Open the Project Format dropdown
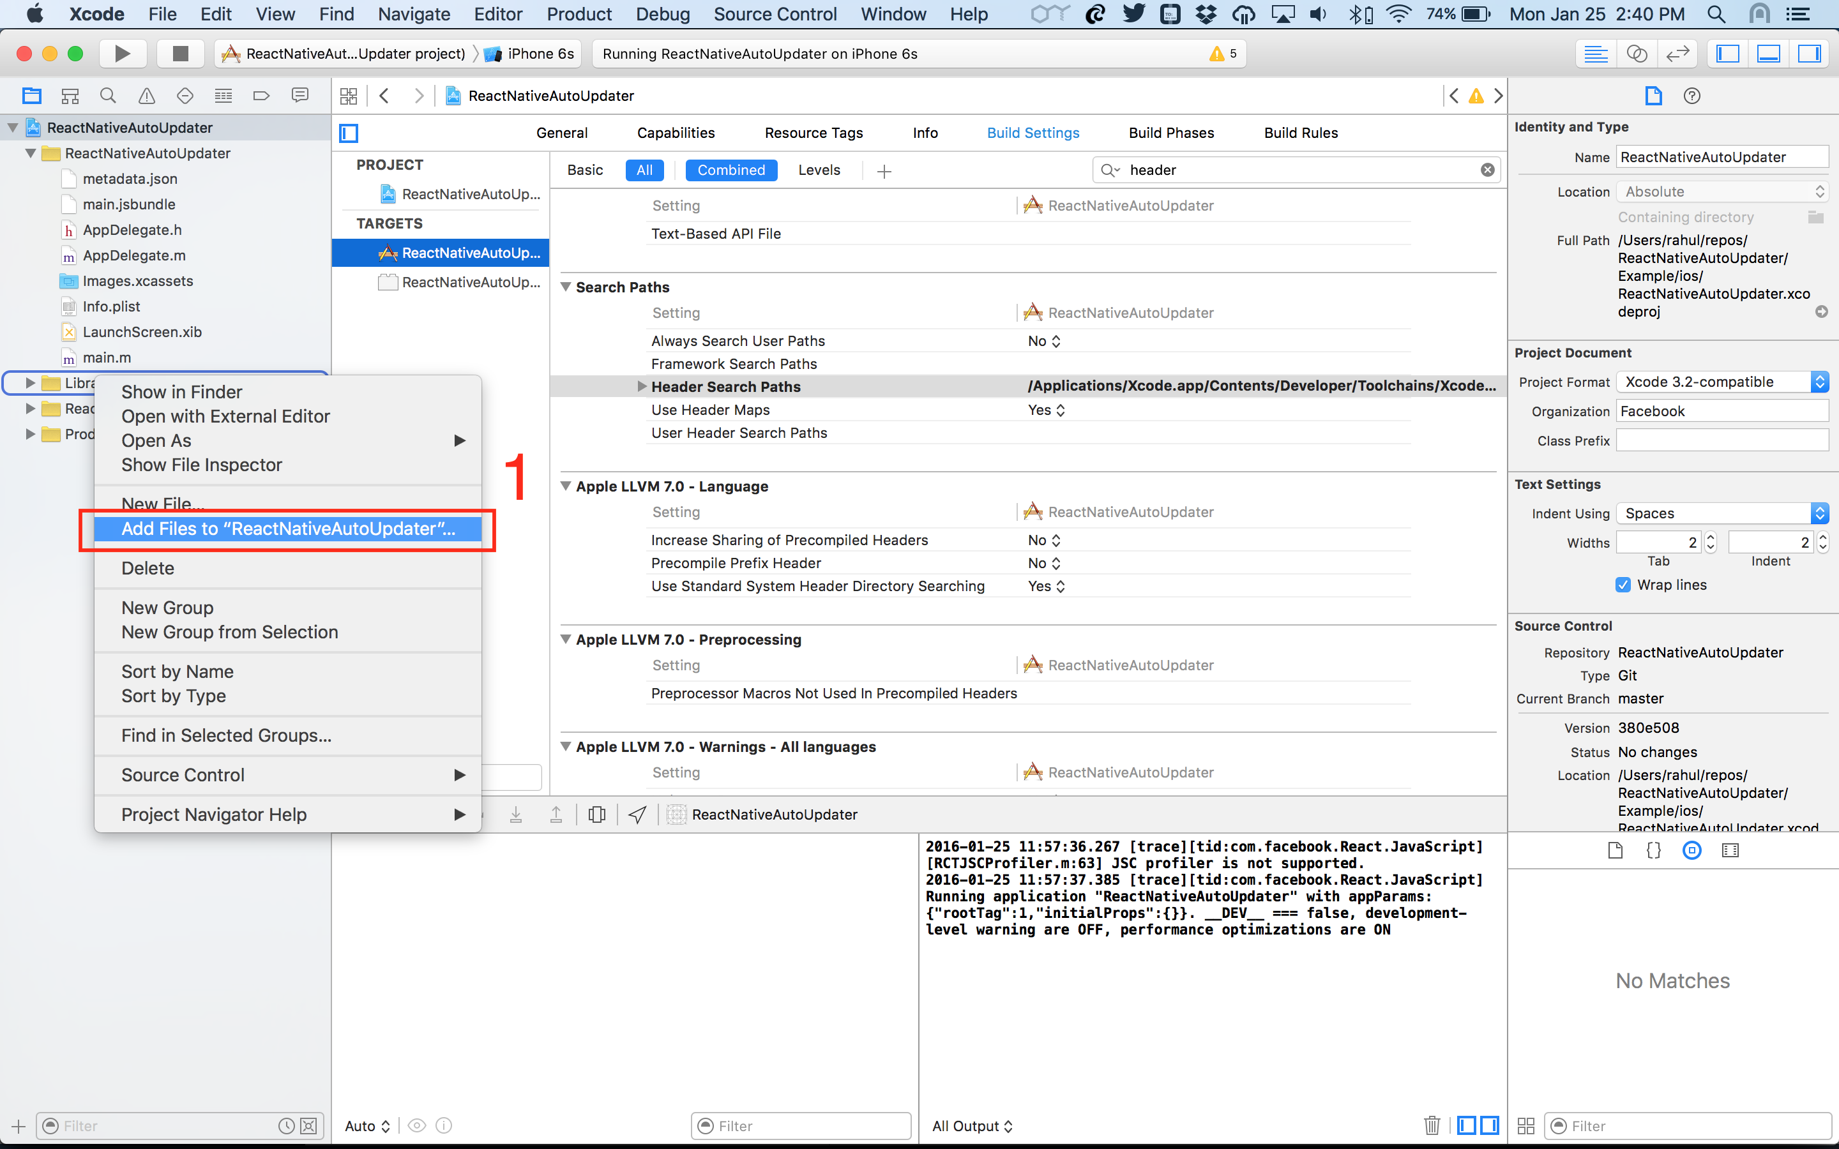1839x1149 pixels. point(1722,382)
